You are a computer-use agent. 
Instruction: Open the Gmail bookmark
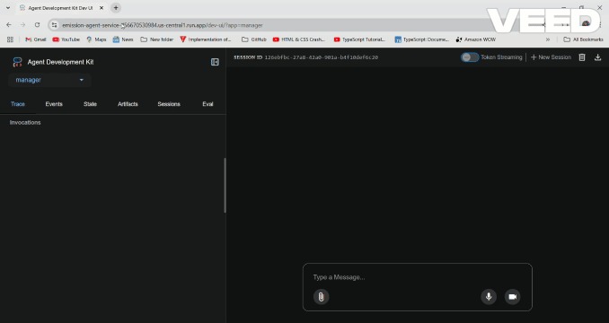click(35, 39)
